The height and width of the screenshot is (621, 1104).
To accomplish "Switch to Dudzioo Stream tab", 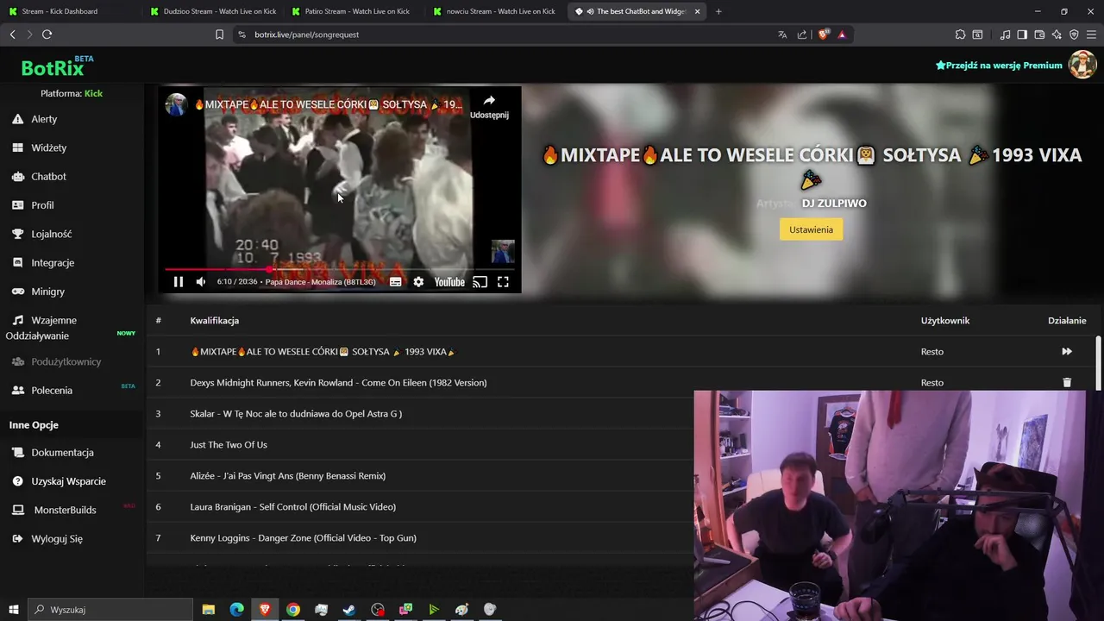I will tap(212, 11).
